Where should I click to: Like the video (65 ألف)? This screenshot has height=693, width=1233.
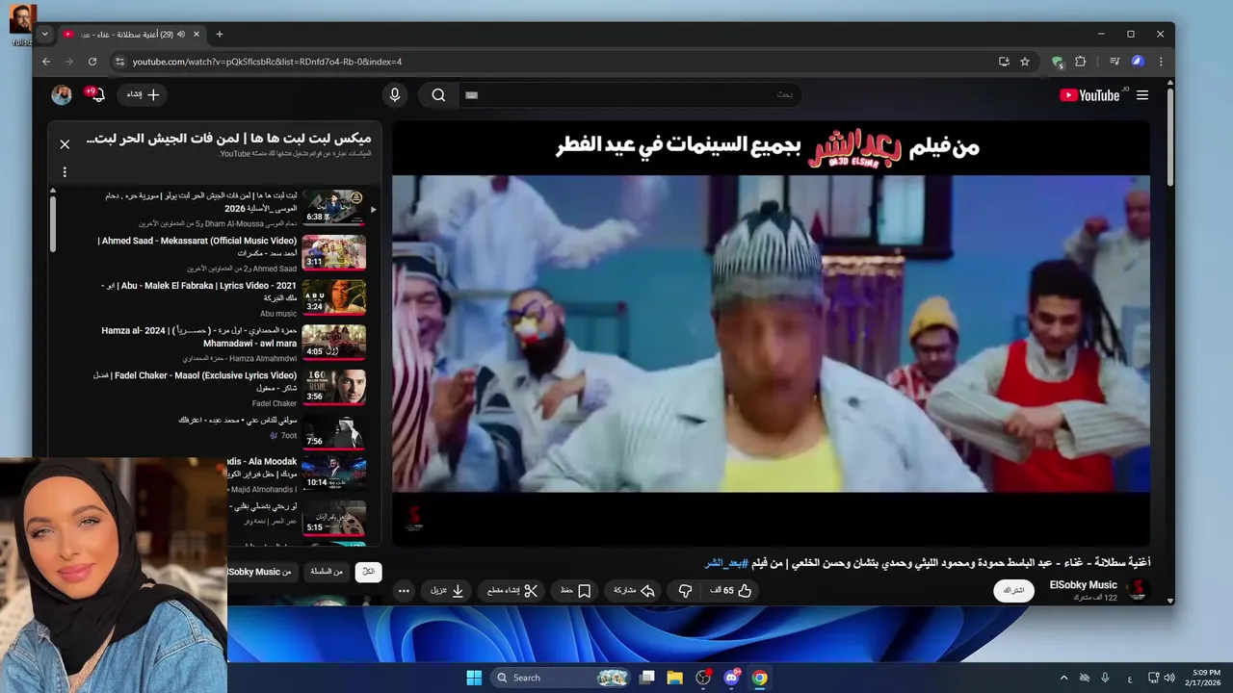tap(730, 590)
